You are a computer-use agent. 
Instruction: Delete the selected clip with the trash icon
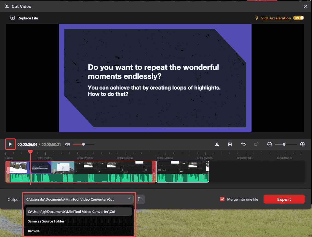pos(230,144)
